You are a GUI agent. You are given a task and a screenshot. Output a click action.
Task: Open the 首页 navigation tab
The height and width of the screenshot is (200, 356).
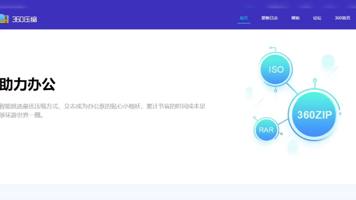[244, 18]
